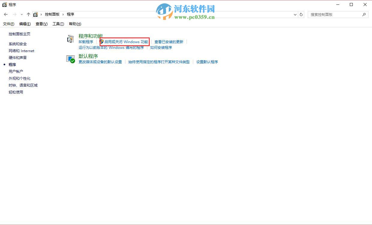The image size is (372, 225).
Task: Click the 程序和功能 uninstaller icon
Action: coord(70,39)
